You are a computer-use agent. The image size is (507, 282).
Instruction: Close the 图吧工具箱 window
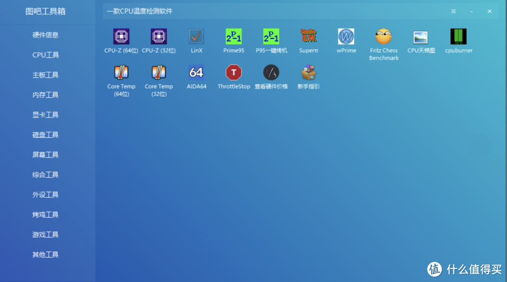[490, 11]
